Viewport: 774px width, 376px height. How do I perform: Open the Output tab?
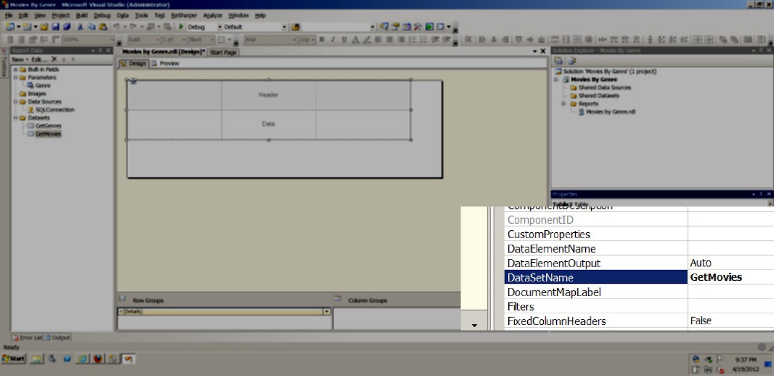pos(58,338)
